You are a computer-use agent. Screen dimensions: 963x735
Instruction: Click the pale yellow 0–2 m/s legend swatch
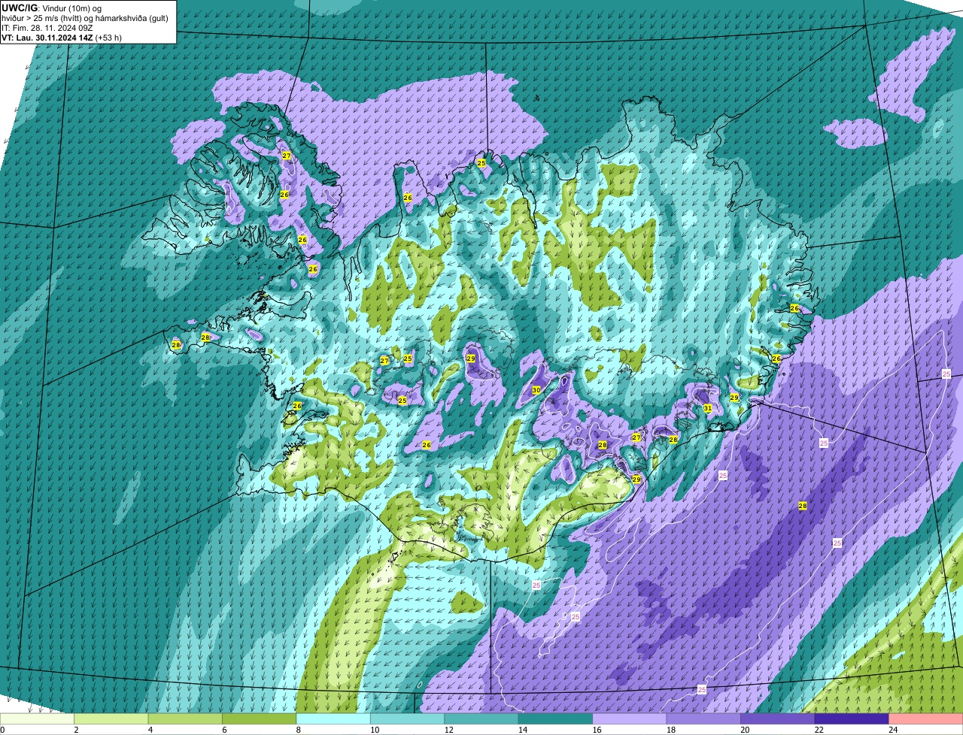click(x=37, y=718)
